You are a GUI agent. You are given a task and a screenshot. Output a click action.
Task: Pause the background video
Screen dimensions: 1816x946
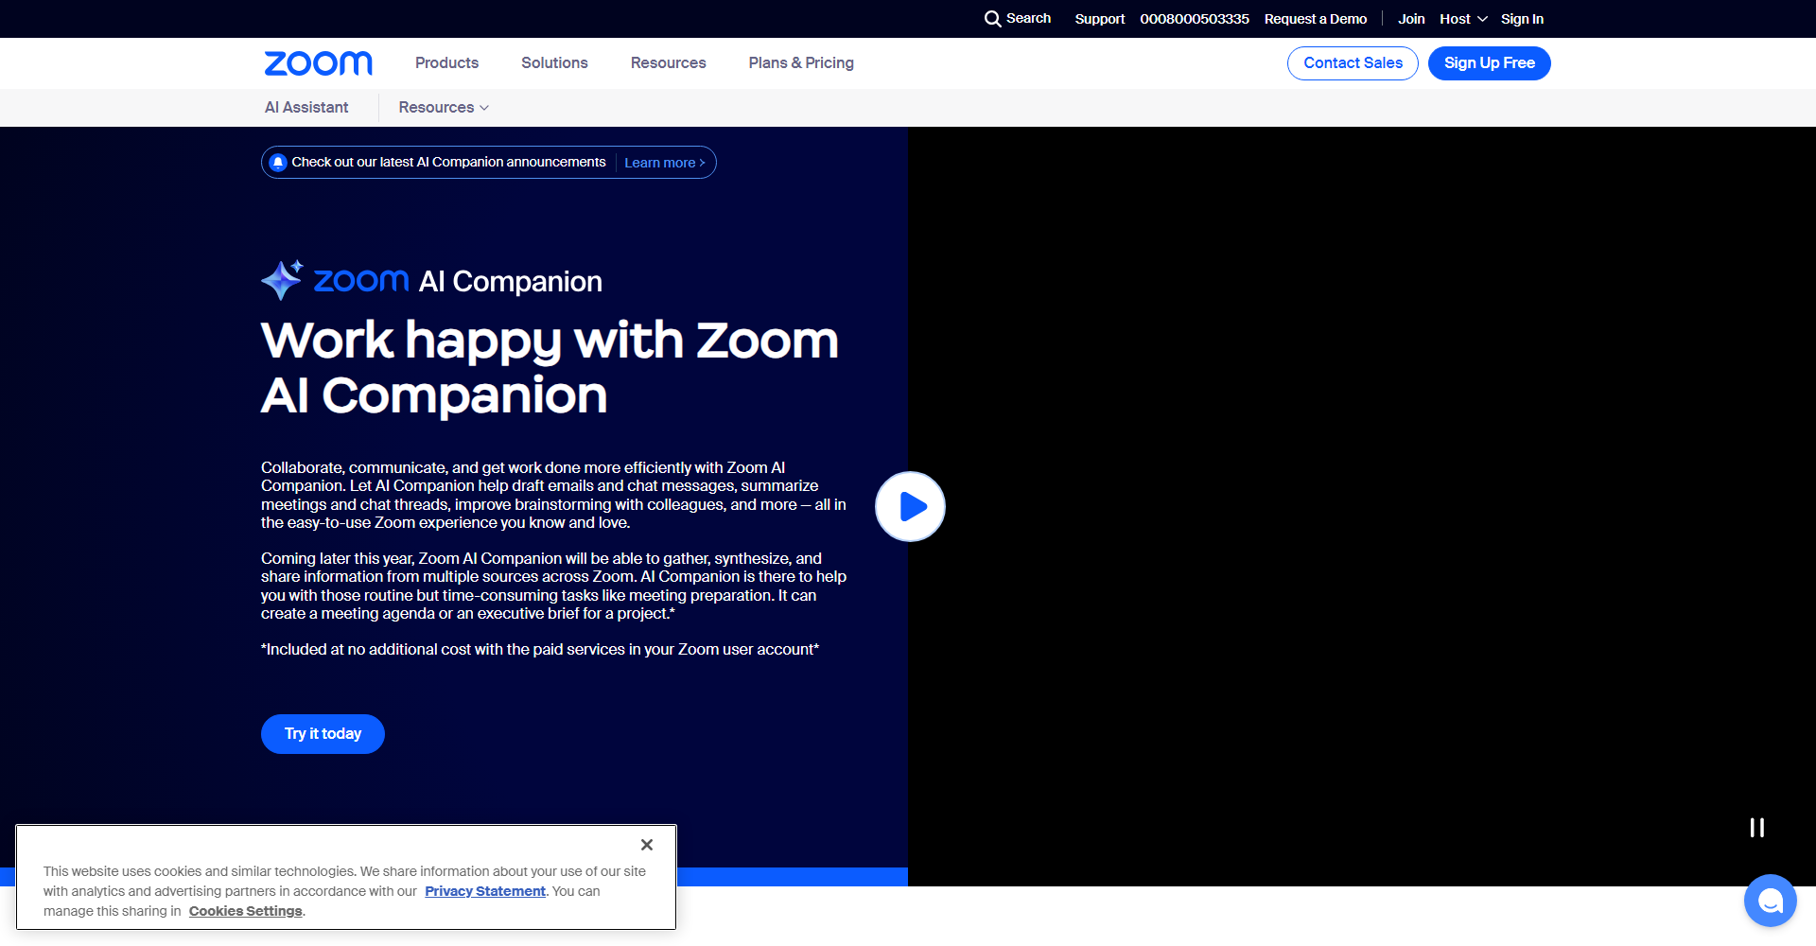coord(1757,828)
